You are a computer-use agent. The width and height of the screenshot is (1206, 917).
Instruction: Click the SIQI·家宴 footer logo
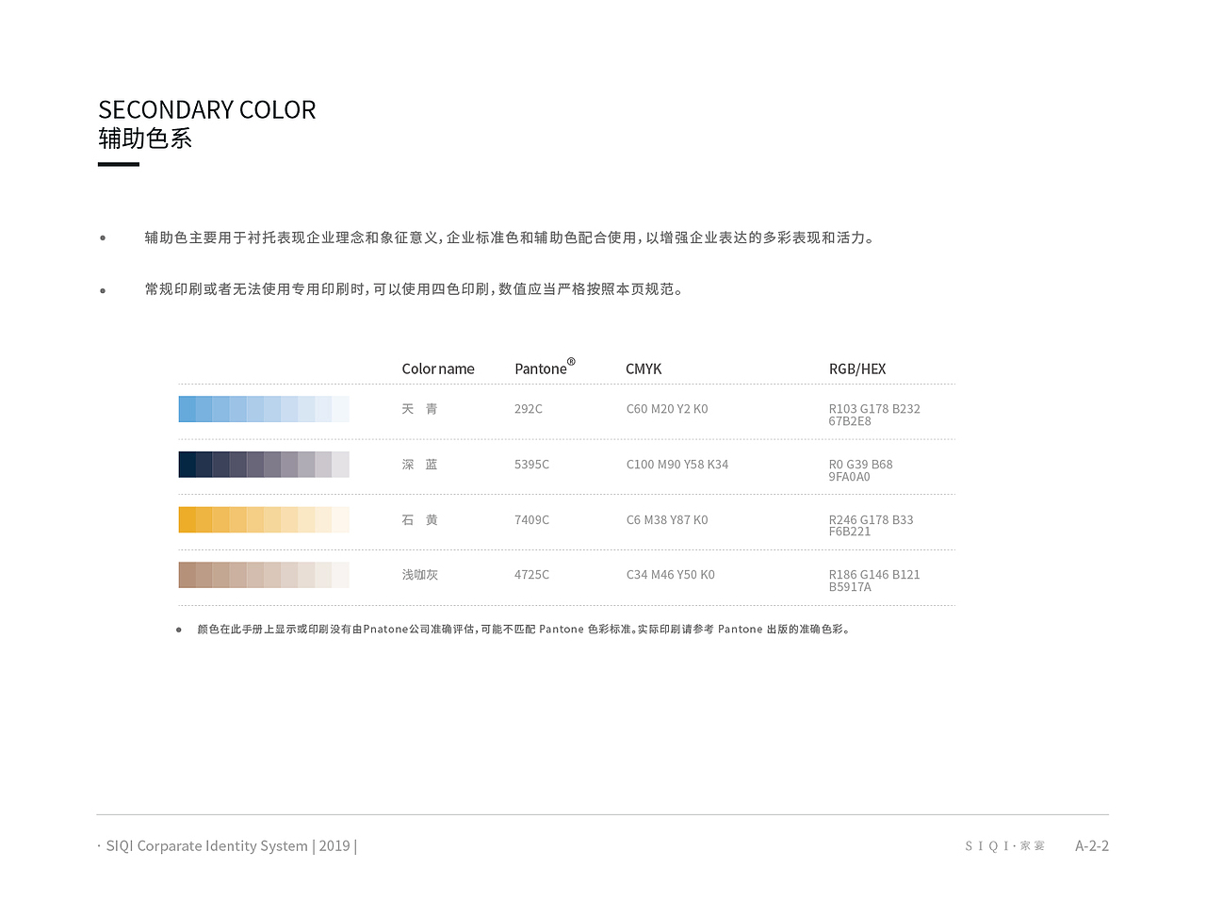pyautogui.click(x=1005, y=846)
